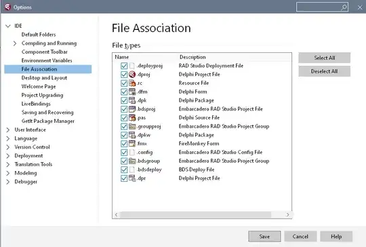Viewport: 366px width, 247px height.
Task: Select the .groupproj project group folder icon
Action: point(132,126)
